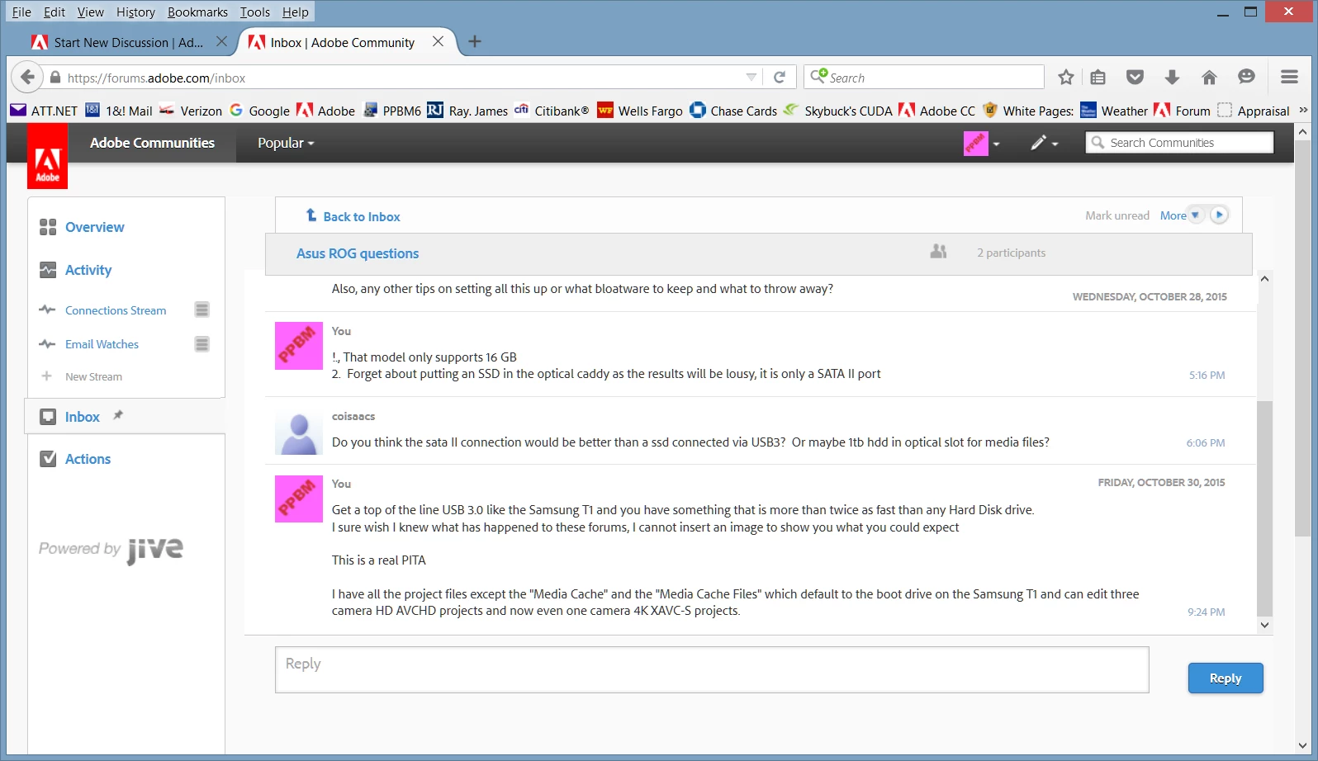Open the Connections Stream link
This screenshot has width=1318, height=761.
coord(116,310)
